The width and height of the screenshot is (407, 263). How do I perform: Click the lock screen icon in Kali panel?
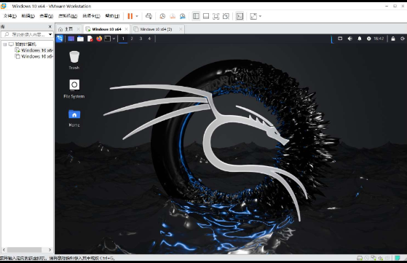point(393,39)
